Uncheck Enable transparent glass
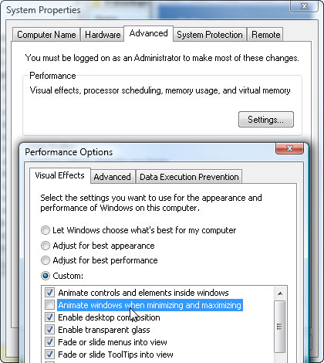Screen dimensions: 324x363 tap(49, 330)
